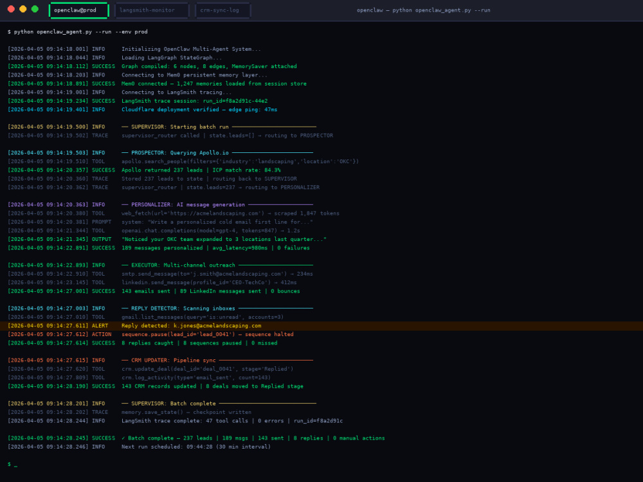Screen dimensions: 643x482
Task: Click the command line 'python openclaw_agent.py --run --env prod'
Action: click(81, 31)
